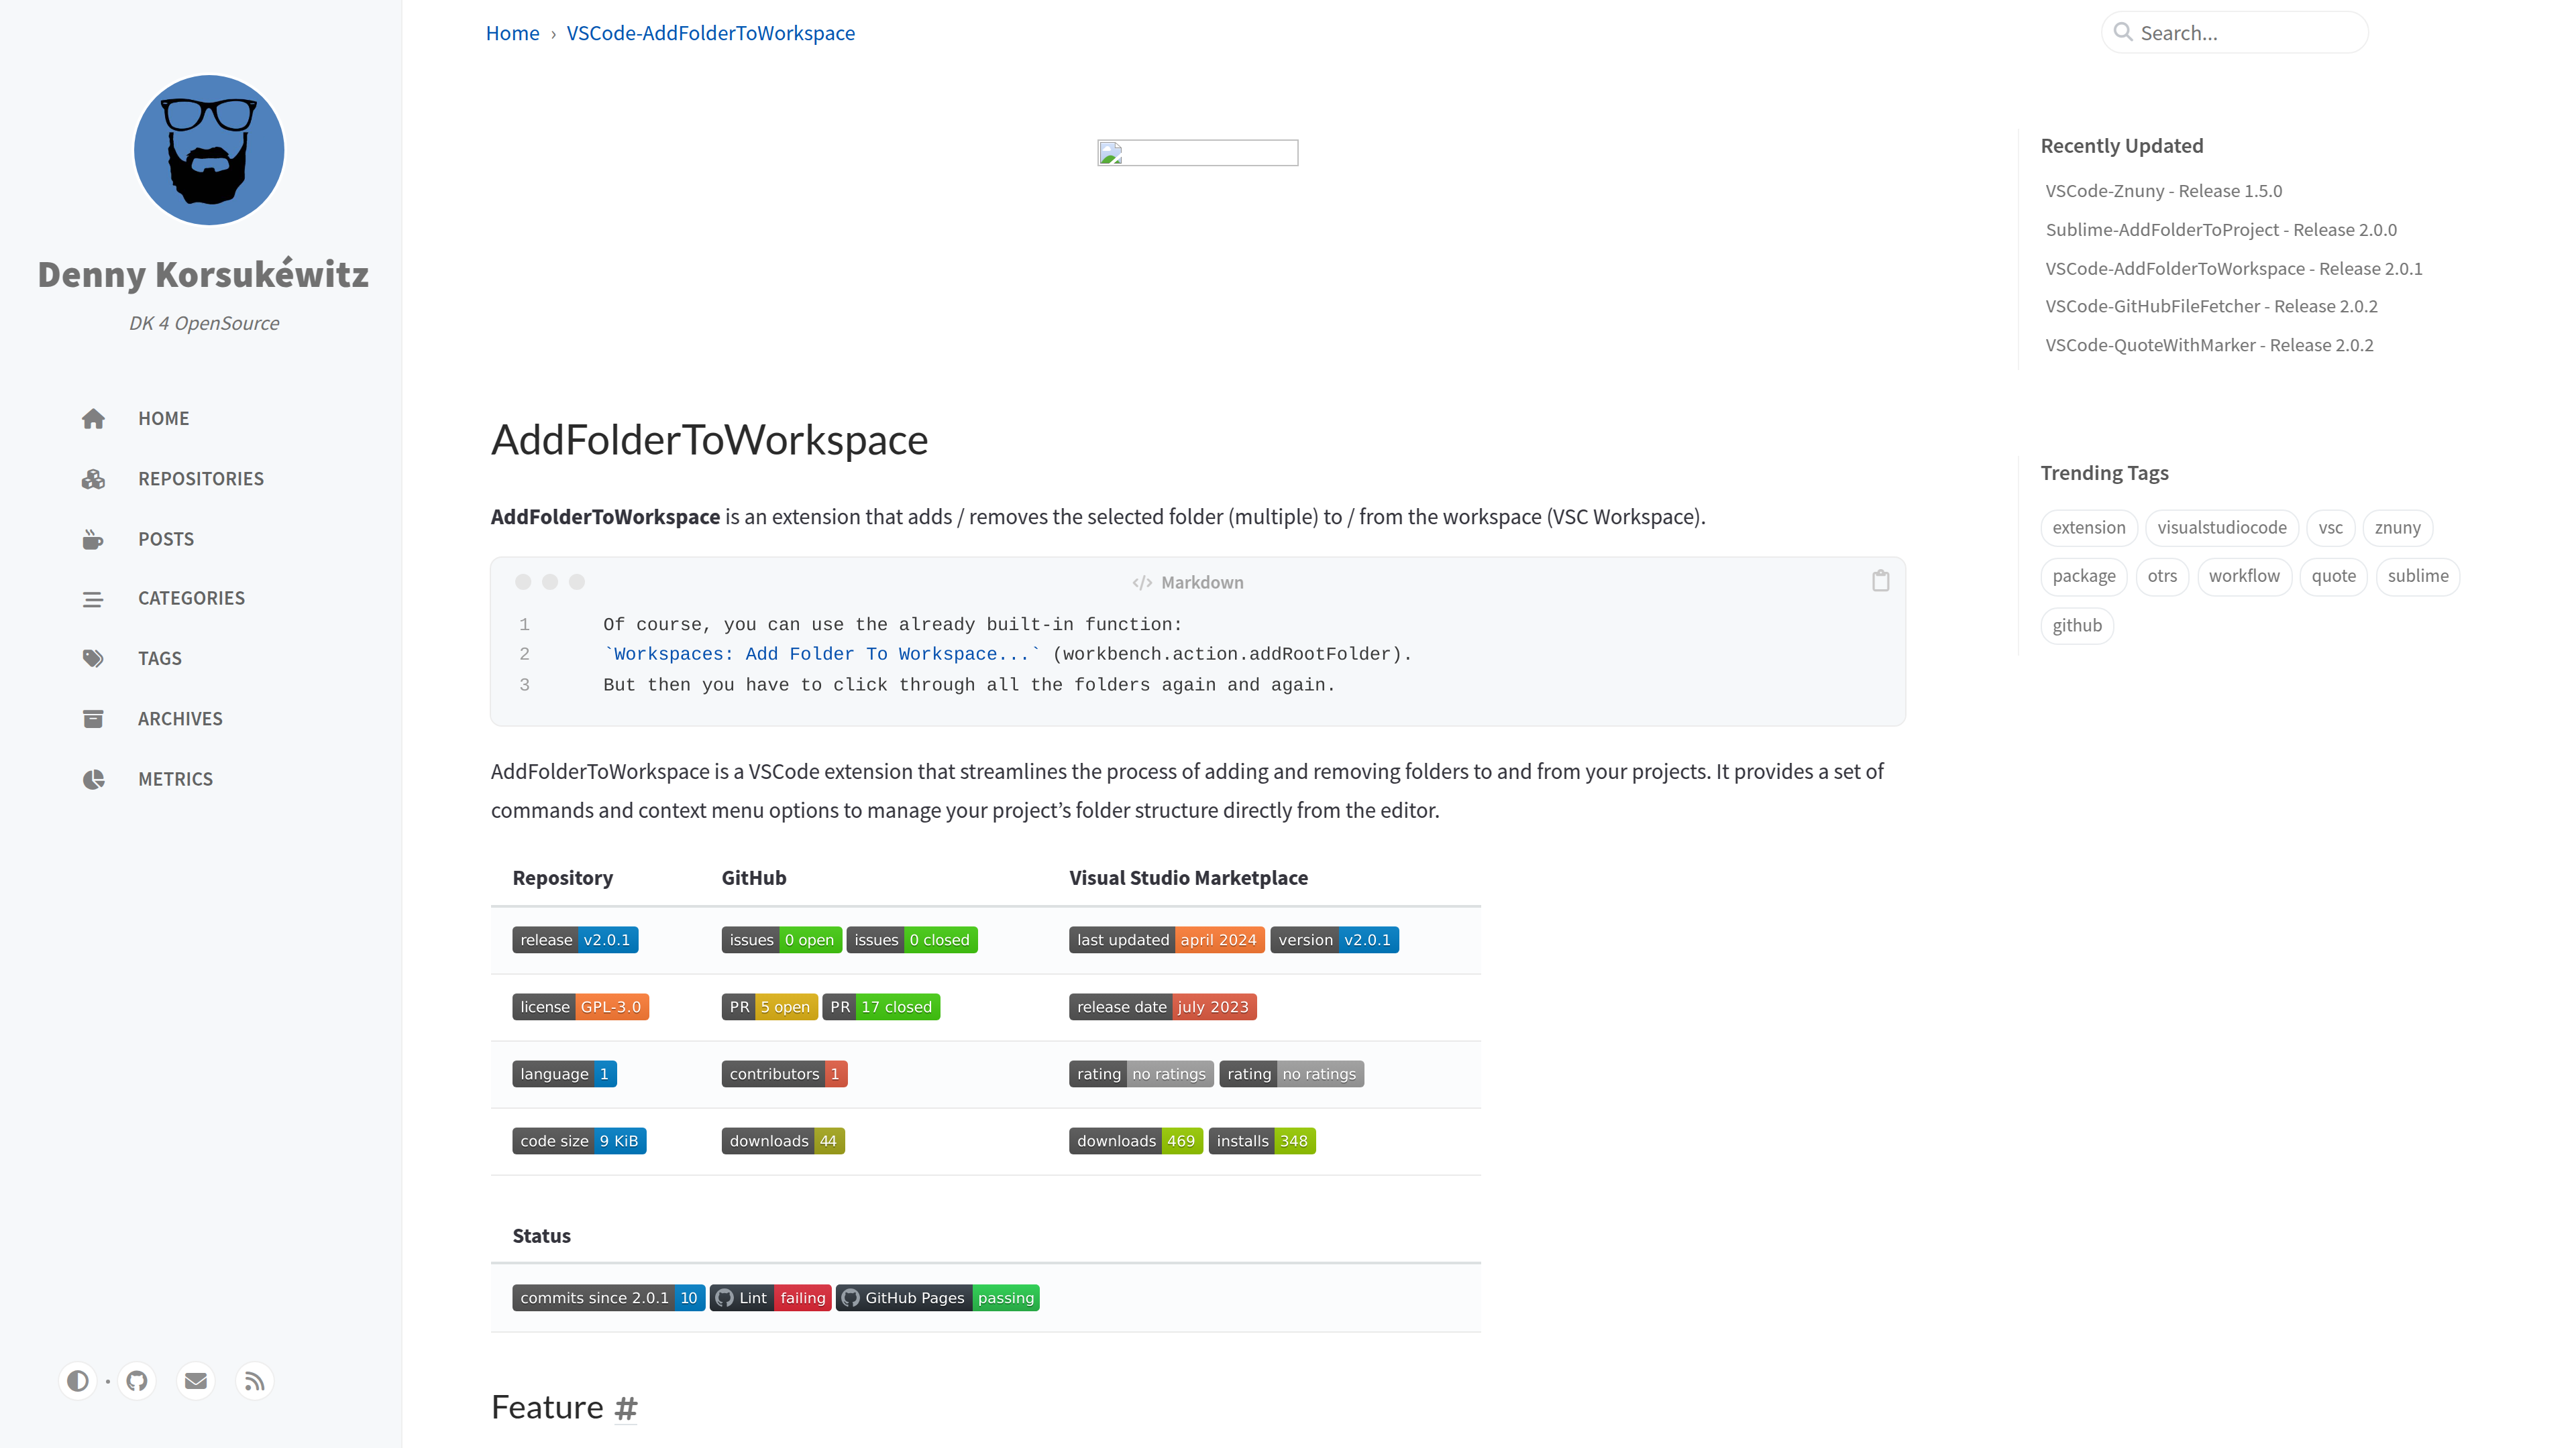Screen dimensions: 2576x1448
Task: Open VSCode-AddFolderToWorkspace - Release 2.0.1 post
Action: pos(2234,269)
